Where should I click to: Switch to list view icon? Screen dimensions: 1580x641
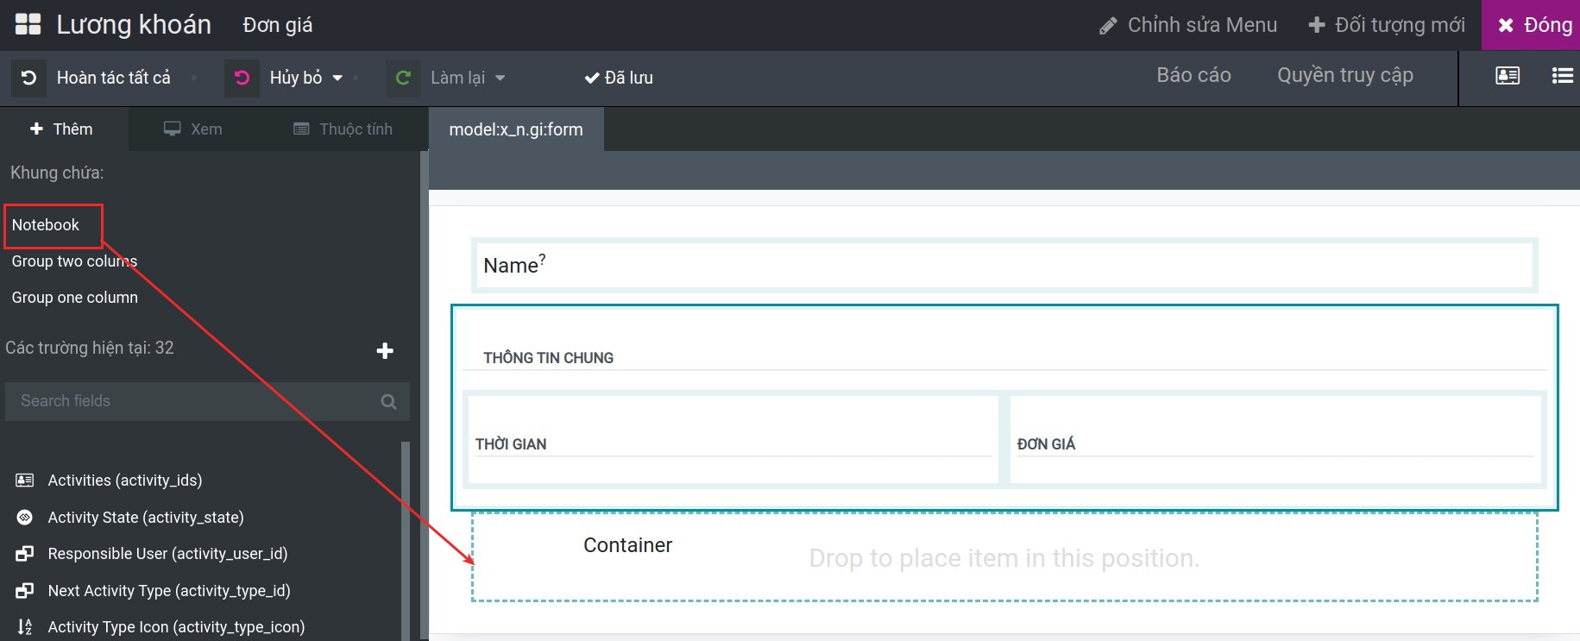1562,76
